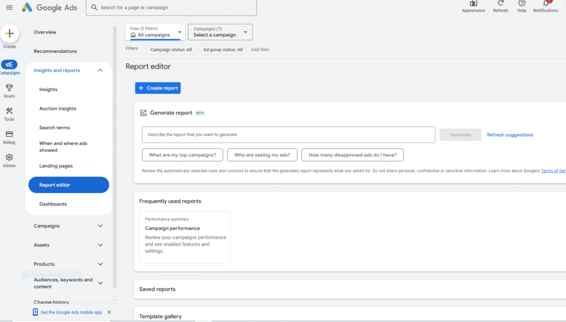566x322 pixels.
Task: Open the Billing card icon
Action: click(9, 134)
